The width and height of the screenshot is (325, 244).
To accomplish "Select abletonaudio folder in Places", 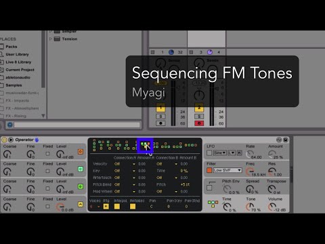I will [18, 77].
